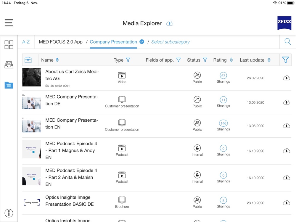This screenshot has width=296, height=222.
Task: Tap Brochure icon for Optics Insights BASIC DE
Action: click(x=122, y=200)
